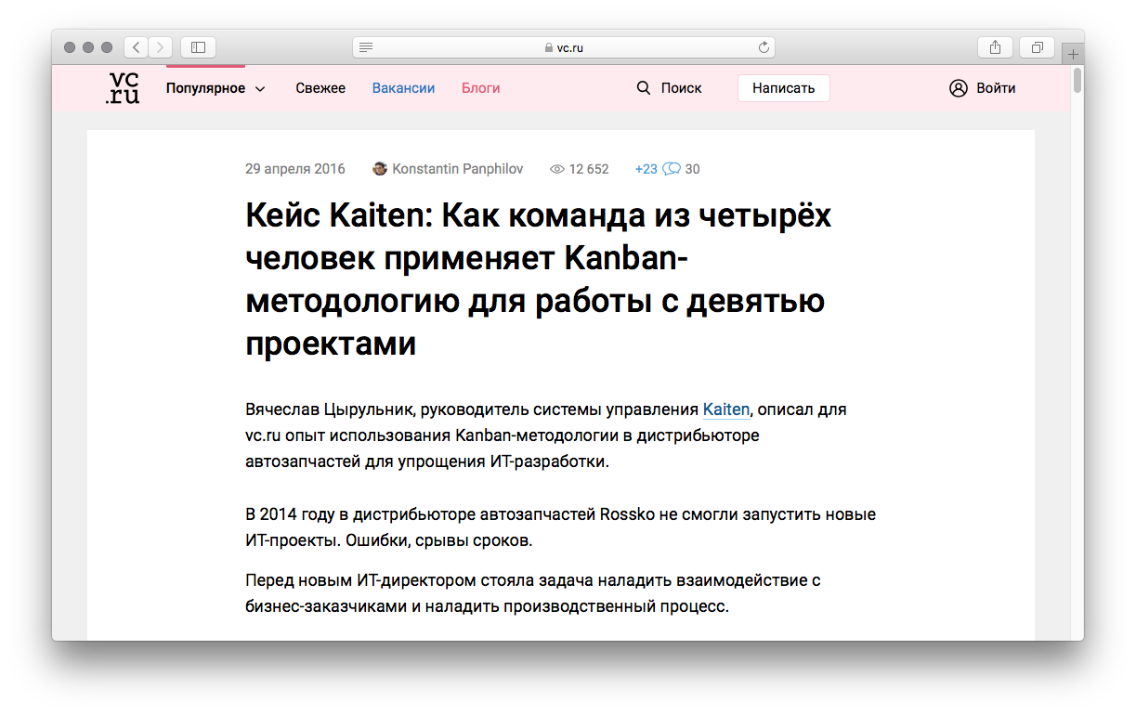Reload the vc.ru page
Image resolution: width=1136 pixels, height=715 pixels.
click(764, 47)
